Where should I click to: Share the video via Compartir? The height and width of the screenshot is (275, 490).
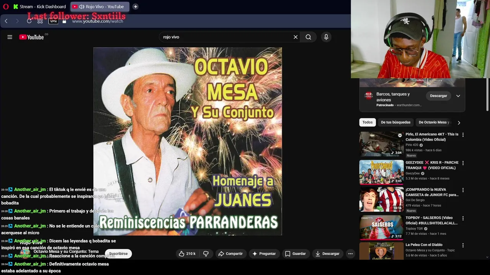[x=230, y=254]
